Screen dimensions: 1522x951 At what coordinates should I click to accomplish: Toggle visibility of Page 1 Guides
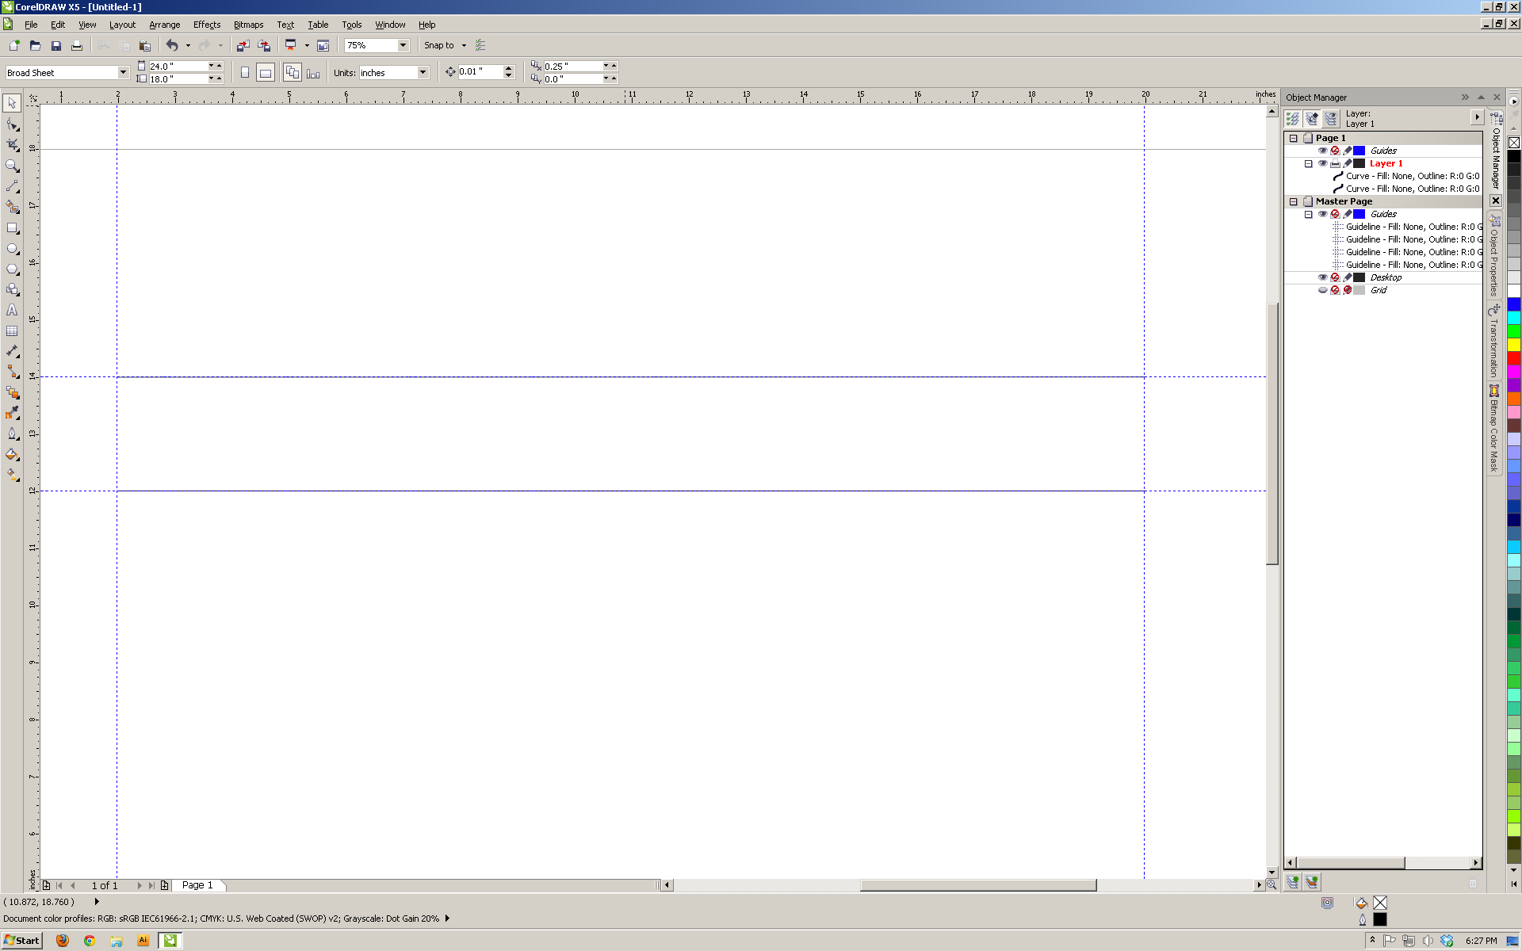1322,151
